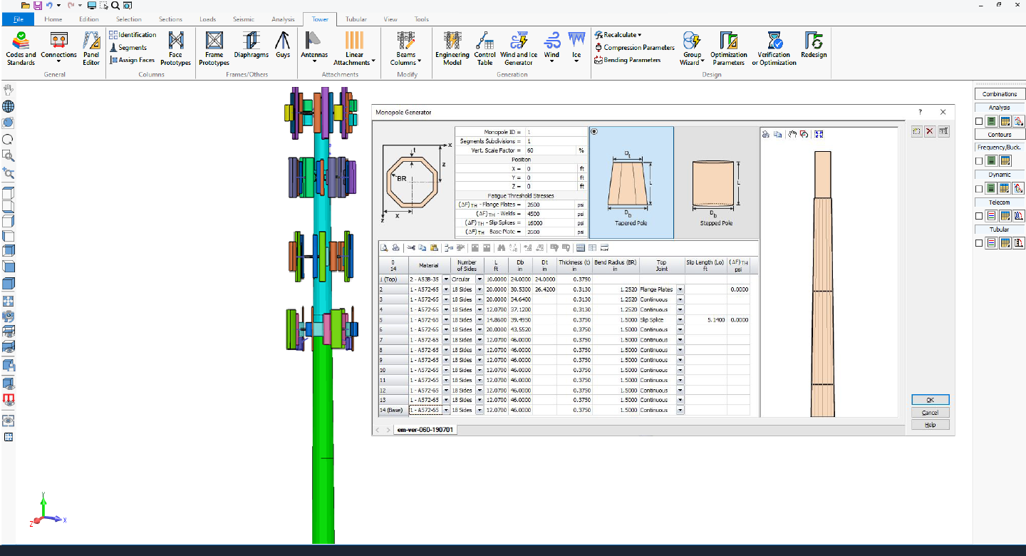This screenshot has height=556, width=1026.
Task: Open the Wind and Ice Generator tool
Action: coord(518,48)
